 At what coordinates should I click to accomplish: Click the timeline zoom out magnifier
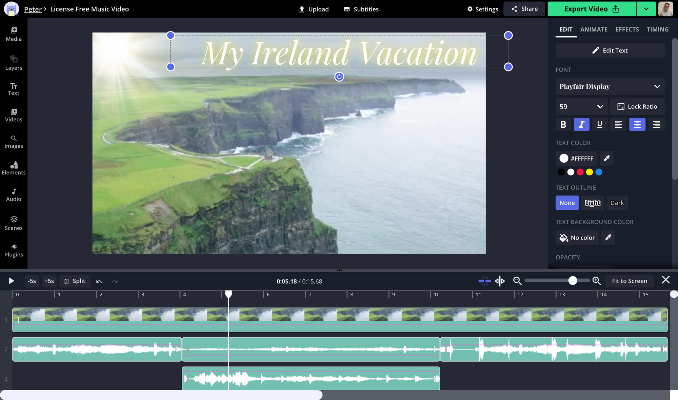(517, 281)
